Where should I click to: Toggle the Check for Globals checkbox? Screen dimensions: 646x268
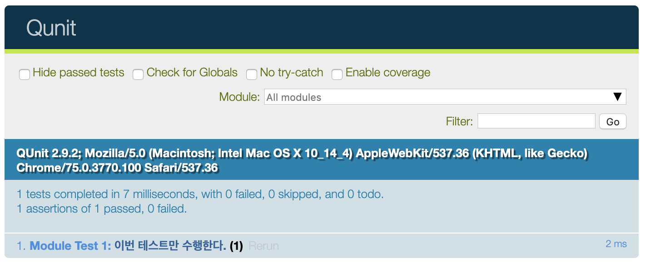pyautogui.click(x=138, y=74)
